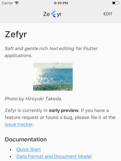Tap the Carrier label in status bar
Viewport: 121px width, 161px height.
coord(7,3)
